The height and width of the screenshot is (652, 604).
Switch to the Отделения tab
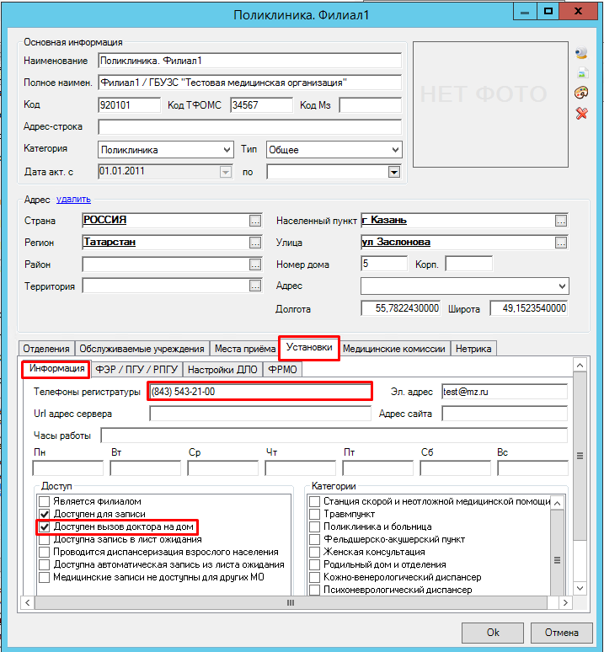click(46, 349)
